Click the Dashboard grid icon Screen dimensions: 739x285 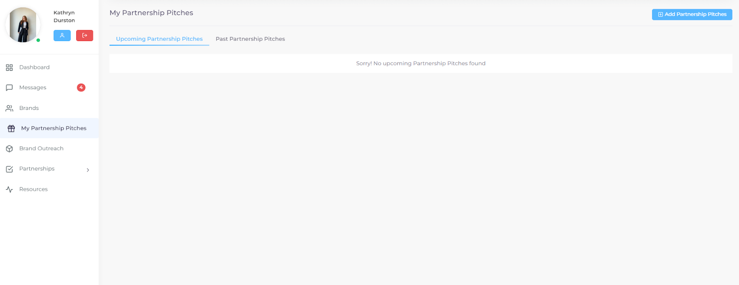[9, 67]
